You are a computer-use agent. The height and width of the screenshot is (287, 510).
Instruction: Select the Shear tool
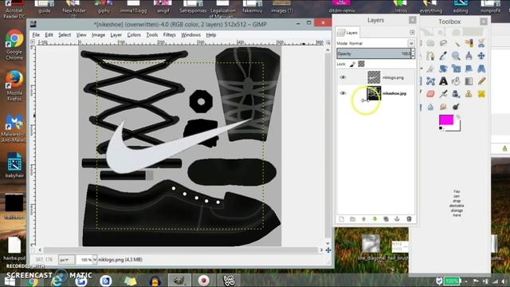pos(469,69)
